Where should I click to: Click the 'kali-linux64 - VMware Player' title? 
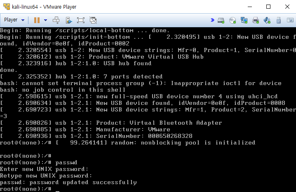pyautogui.click(x=44, y=7)
